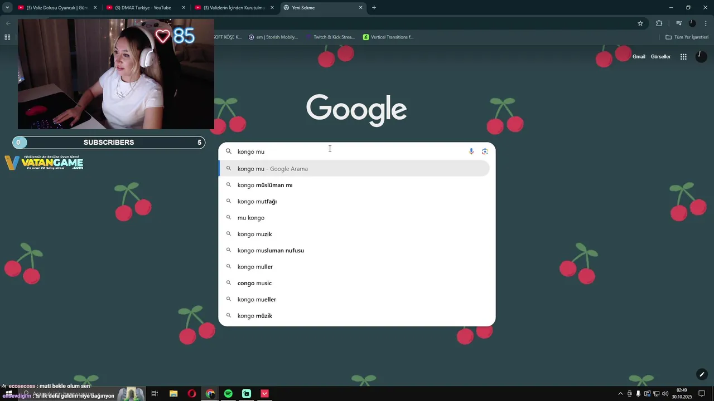714x401 pixels.
Task: Open the clock showing 02:49
Action: 682,394
